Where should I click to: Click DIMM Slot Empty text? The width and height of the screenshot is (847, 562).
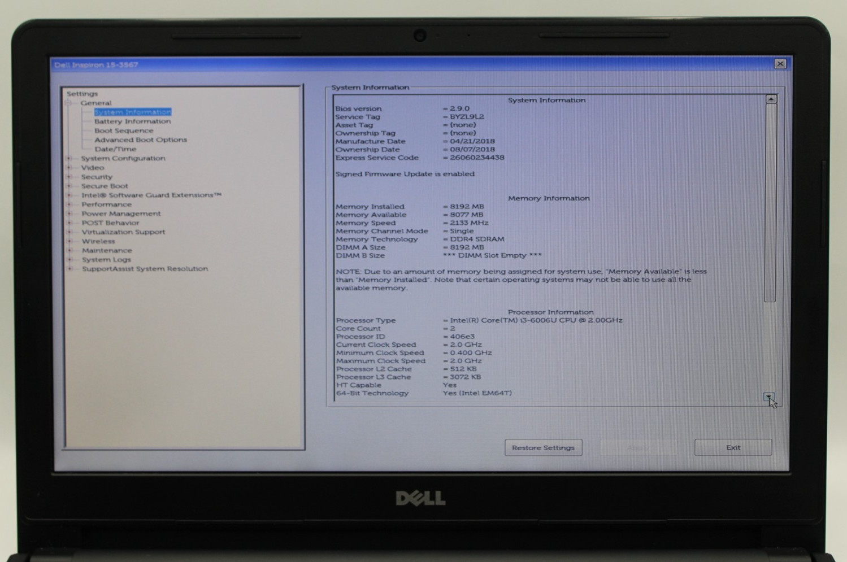(x=492, y=255)
